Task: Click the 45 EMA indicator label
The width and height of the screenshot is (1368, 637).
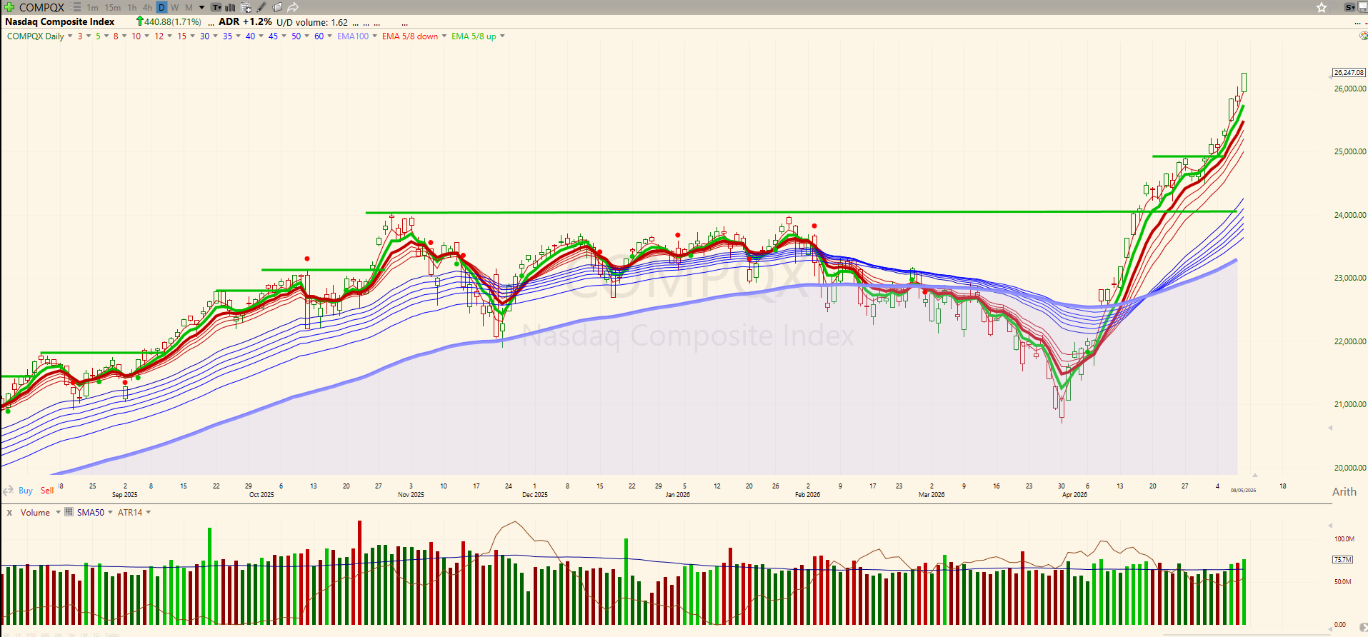Action: [273, 36]
